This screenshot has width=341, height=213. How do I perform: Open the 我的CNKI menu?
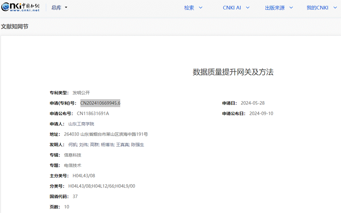pos(322,8)
